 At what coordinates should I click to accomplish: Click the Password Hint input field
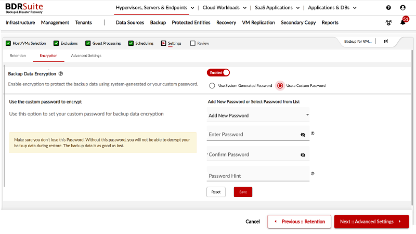[x=257, y=176]
